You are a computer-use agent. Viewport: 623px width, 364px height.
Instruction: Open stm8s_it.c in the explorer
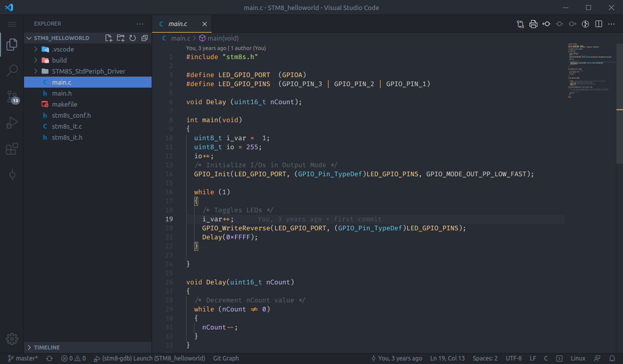pos(88,126)
